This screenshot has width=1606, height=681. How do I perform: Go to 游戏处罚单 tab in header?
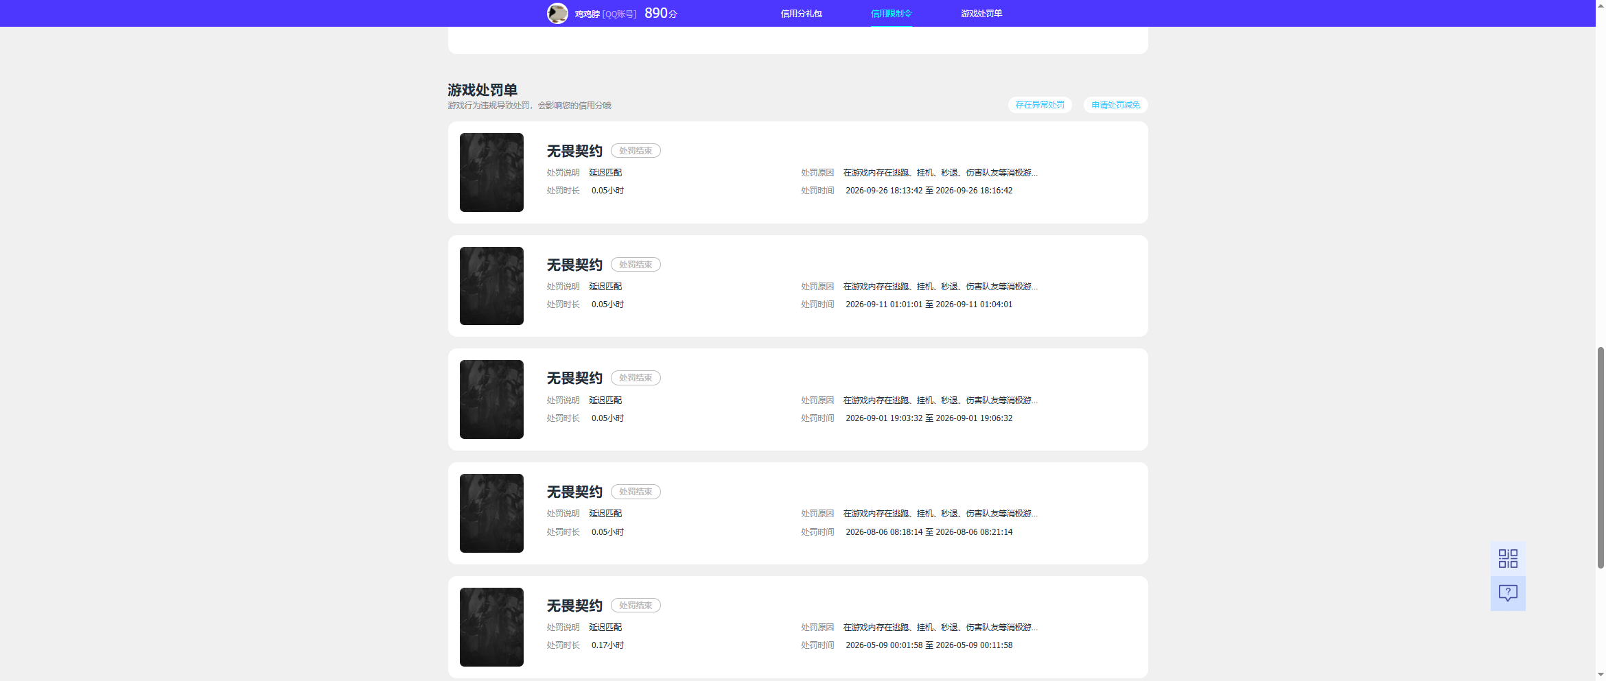click(x=981, y=14)
